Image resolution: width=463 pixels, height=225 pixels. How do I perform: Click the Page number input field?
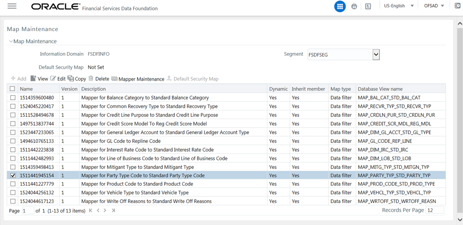coord(28,211)
